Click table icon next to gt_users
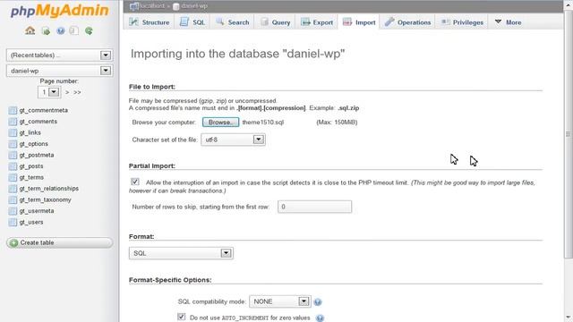This screenshot has width=573, height=322. click(13, 223)
